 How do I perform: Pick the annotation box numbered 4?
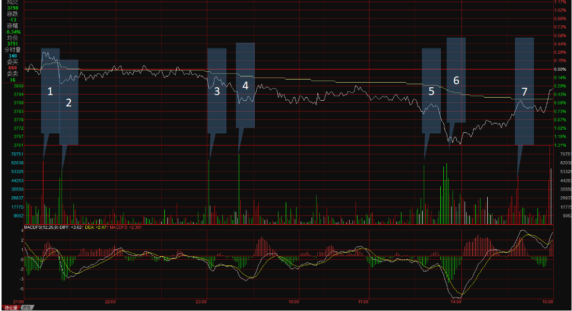[x=245, y=85]
